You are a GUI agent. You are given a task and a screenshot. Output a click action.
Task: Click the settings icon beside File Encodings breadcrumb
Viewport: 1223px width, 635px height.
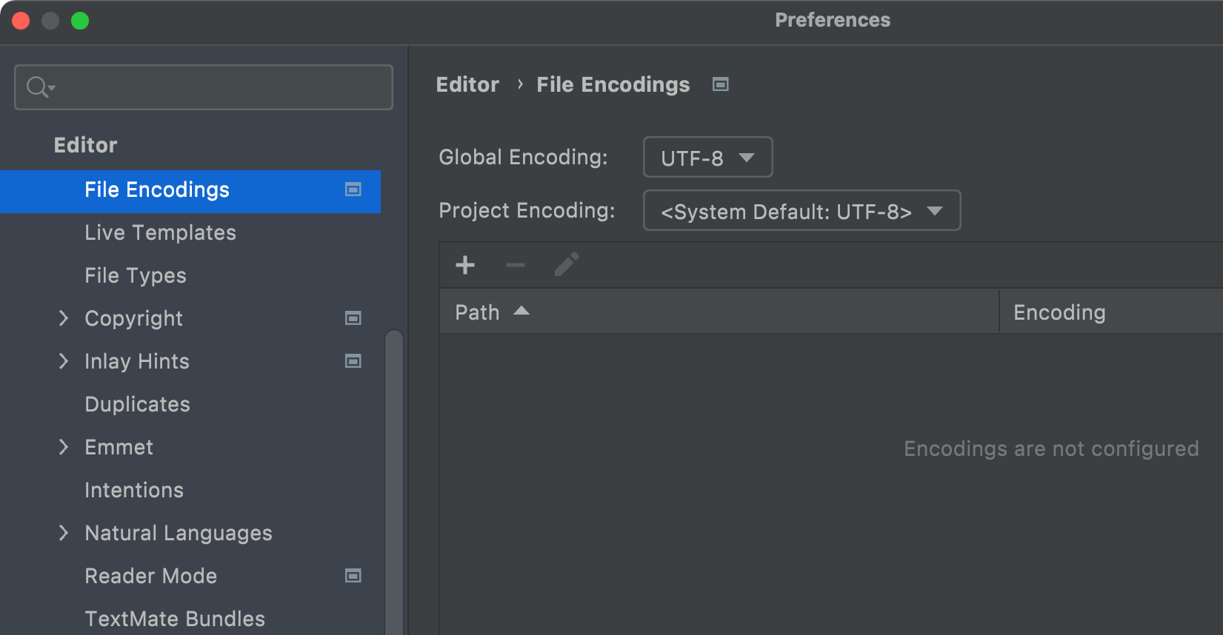(x=721, y=84)
